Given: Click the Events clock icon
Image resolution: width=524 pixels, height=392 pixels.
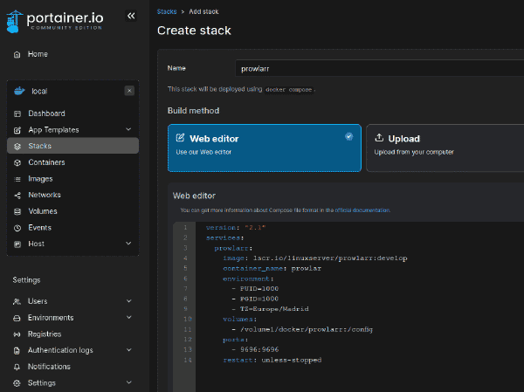Looking at the screenshot, I should (17, 228).
